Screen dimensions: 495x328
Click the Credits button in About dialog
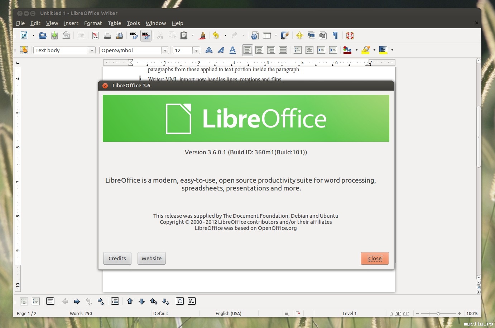point(117,259)
